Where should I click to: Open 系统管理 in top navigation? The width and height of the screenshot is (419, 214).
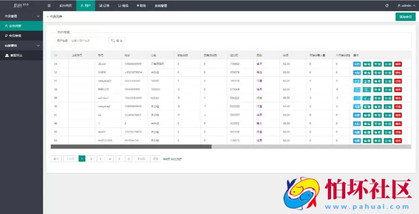pos(160,6)
